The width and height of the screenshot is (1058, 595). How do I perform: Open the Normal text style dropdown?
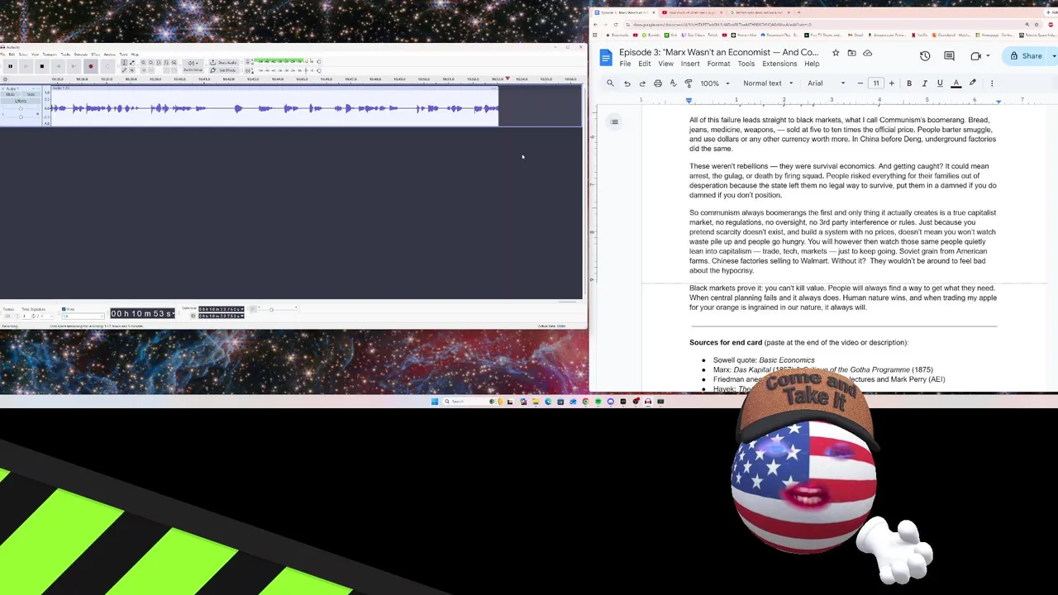point(768,83)
